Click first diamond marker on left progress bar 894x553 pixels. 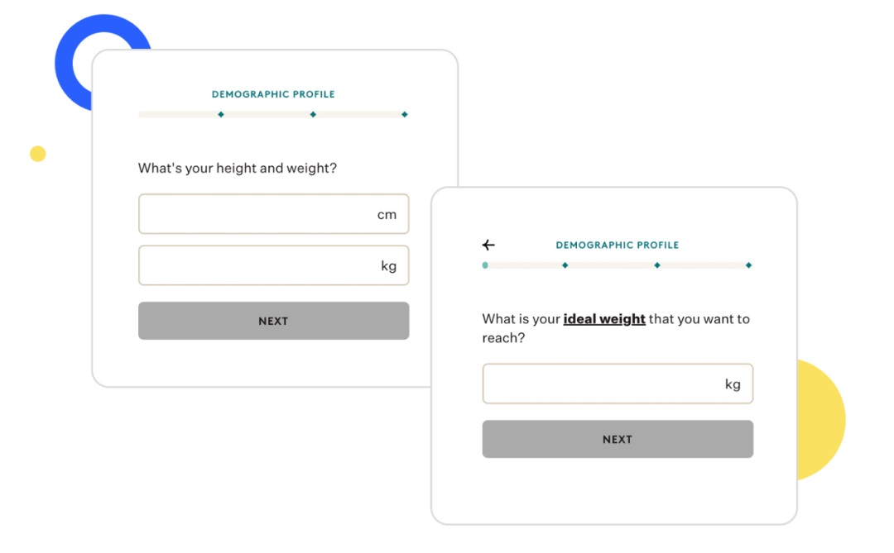(x=221, y=114)
